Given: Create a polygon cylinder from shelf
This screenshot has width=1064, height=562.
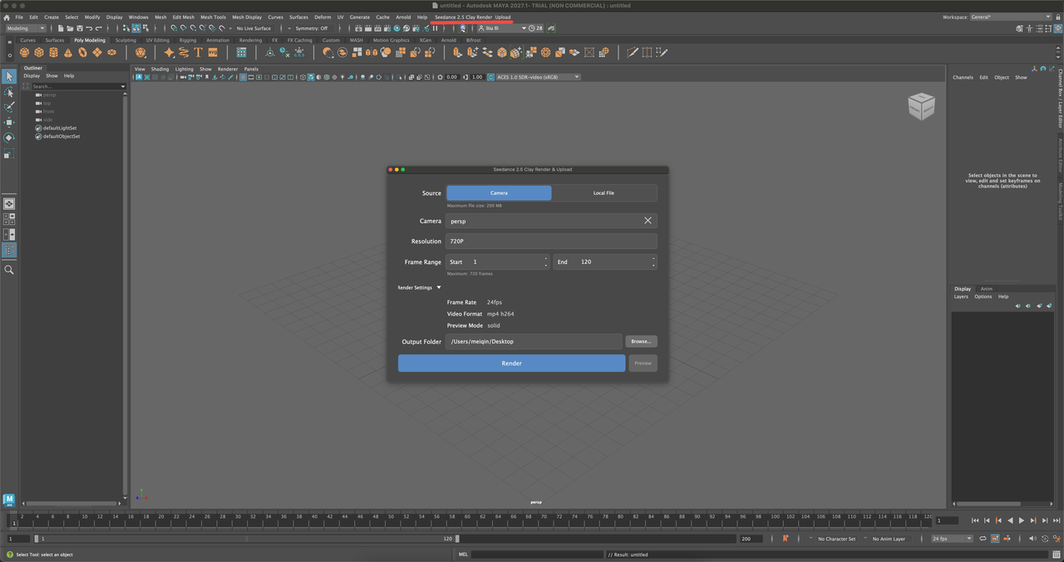Looking at the screenshot, I should (x=53, y=52).
